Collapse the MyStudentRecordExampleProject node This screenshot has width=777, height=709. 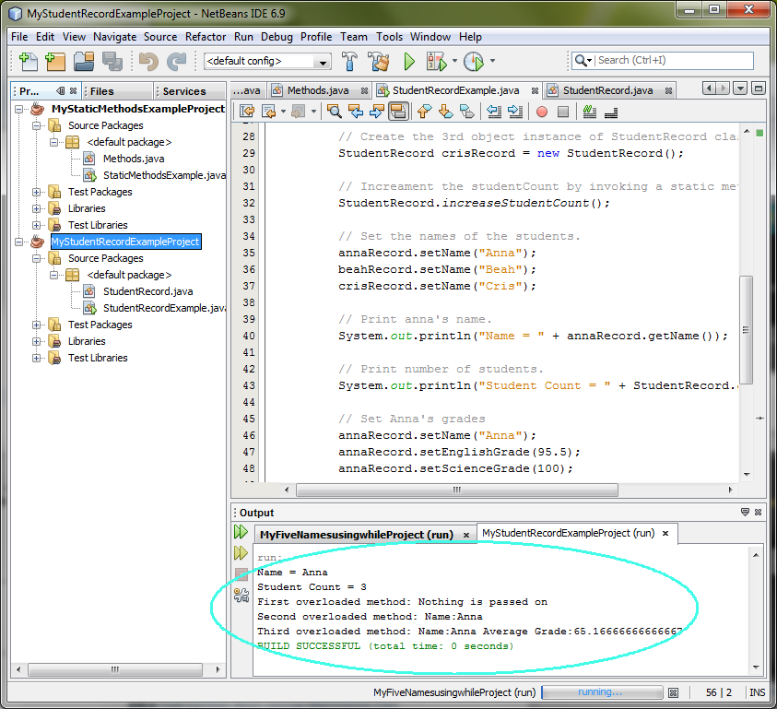[x=18, y=242]
